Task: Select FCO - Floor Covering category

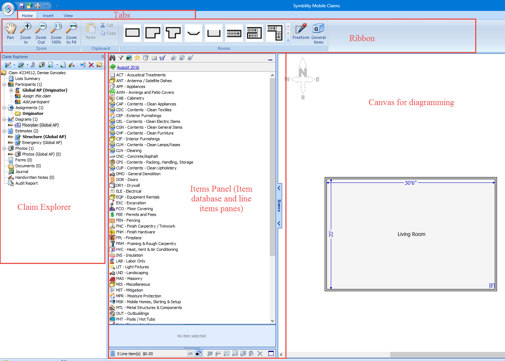Action: coord(135,209)
